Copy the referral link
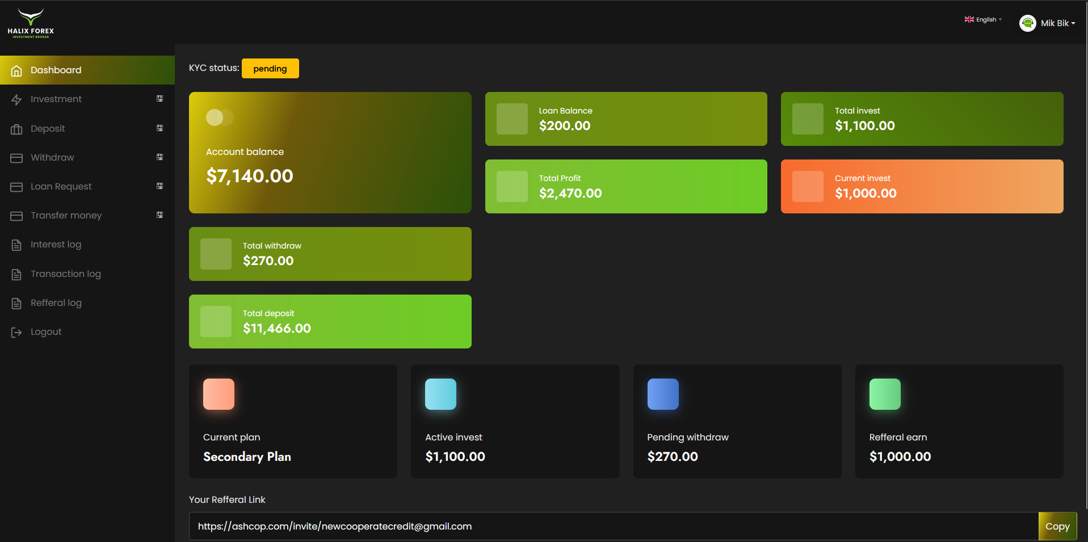The height and width of the screenshot is (542, 1088). click(x=1057, y=526)
